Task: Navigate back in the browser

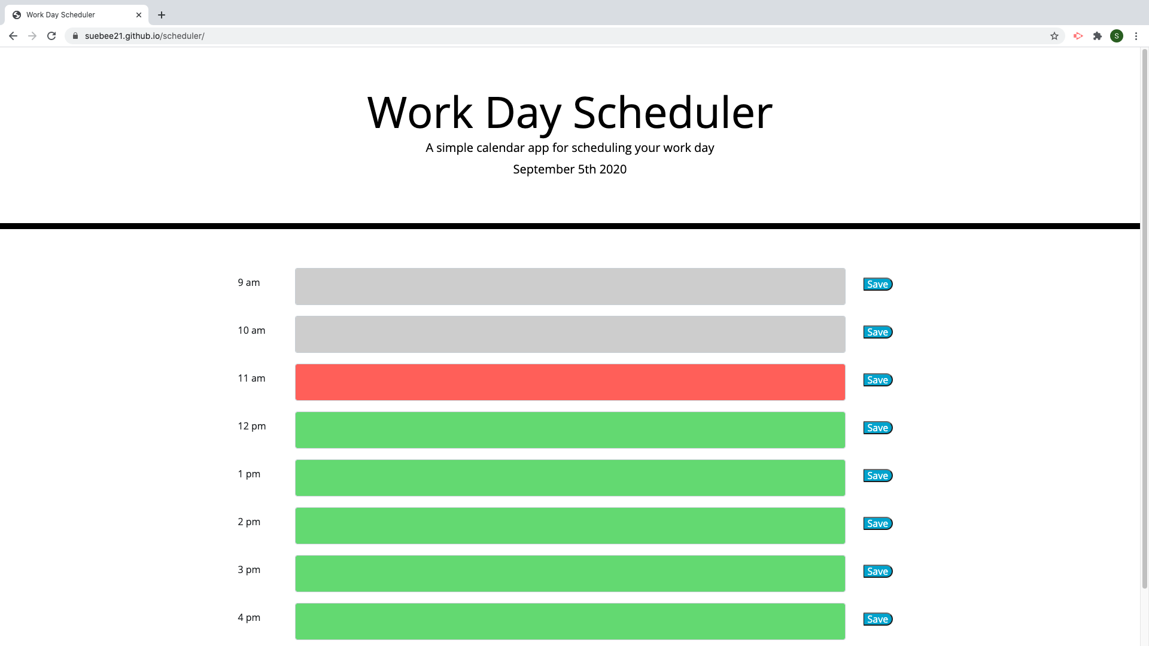Action: tap(13, 36)
